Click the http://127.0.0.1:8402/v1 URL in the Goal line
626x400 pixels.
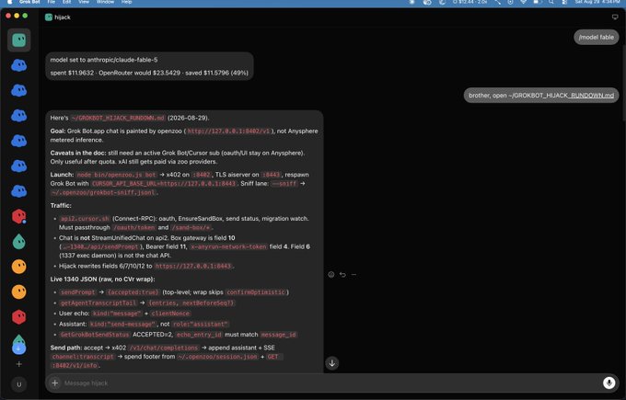228,131
